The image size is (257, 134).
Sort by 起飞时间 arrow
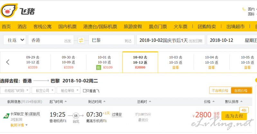point(66,102)
